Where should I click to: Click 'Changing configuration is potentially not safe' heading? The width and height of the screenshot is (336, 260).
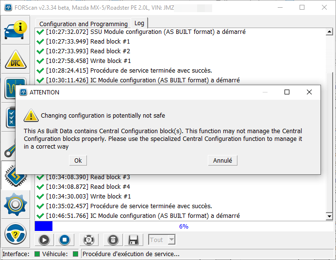click(x=103, y=116)
